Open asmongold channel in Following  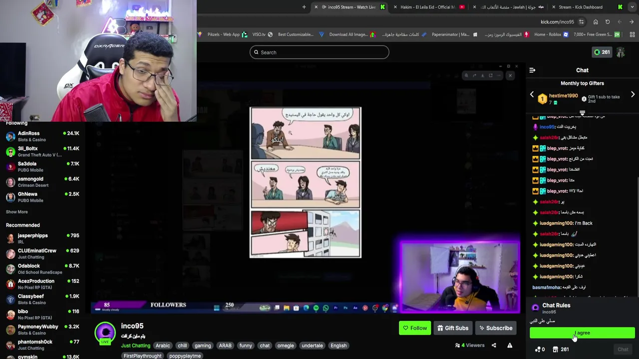42,182
